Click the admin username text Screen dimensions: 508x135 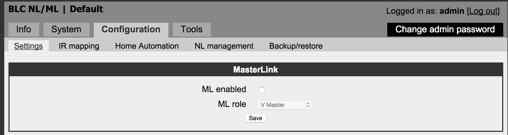click(452, 11)
